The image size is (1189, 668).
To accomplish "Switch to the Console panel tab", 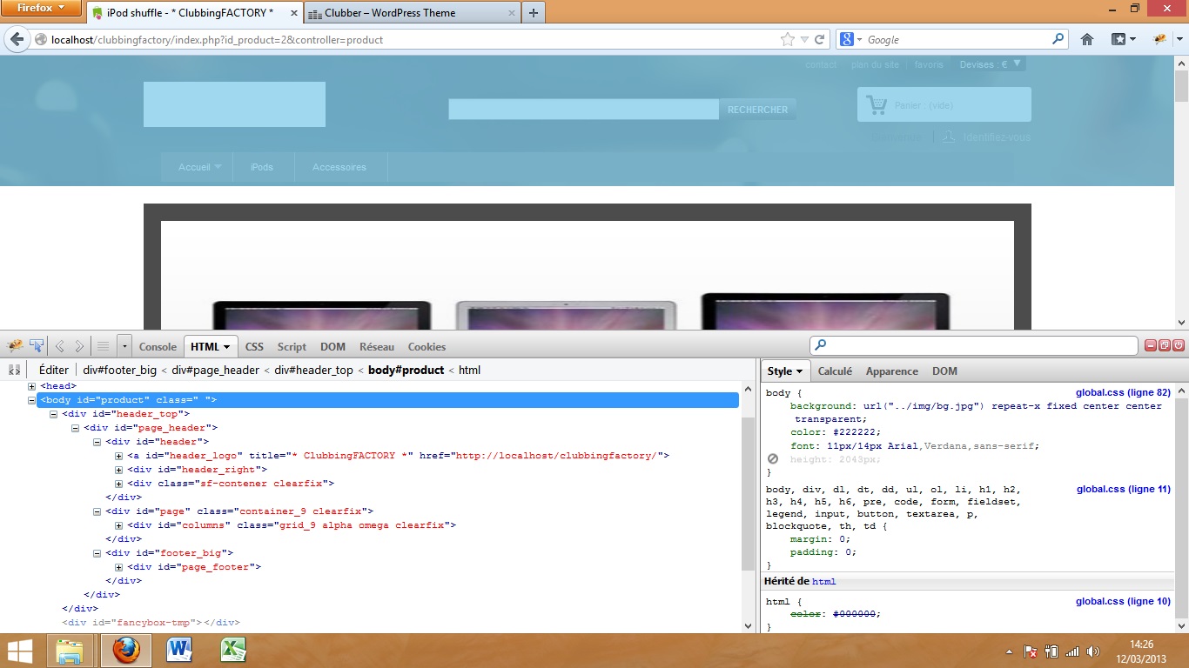I will (x=158, y=346).
